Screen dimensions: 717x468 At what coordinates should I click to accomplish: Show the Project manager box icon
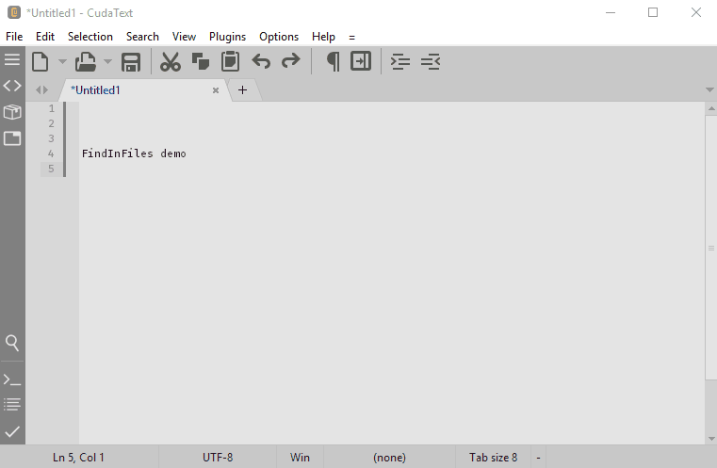[12, 111]
